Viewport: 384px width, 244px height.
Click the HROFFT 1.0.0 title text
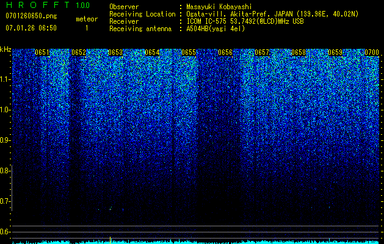tap(48, 5)
